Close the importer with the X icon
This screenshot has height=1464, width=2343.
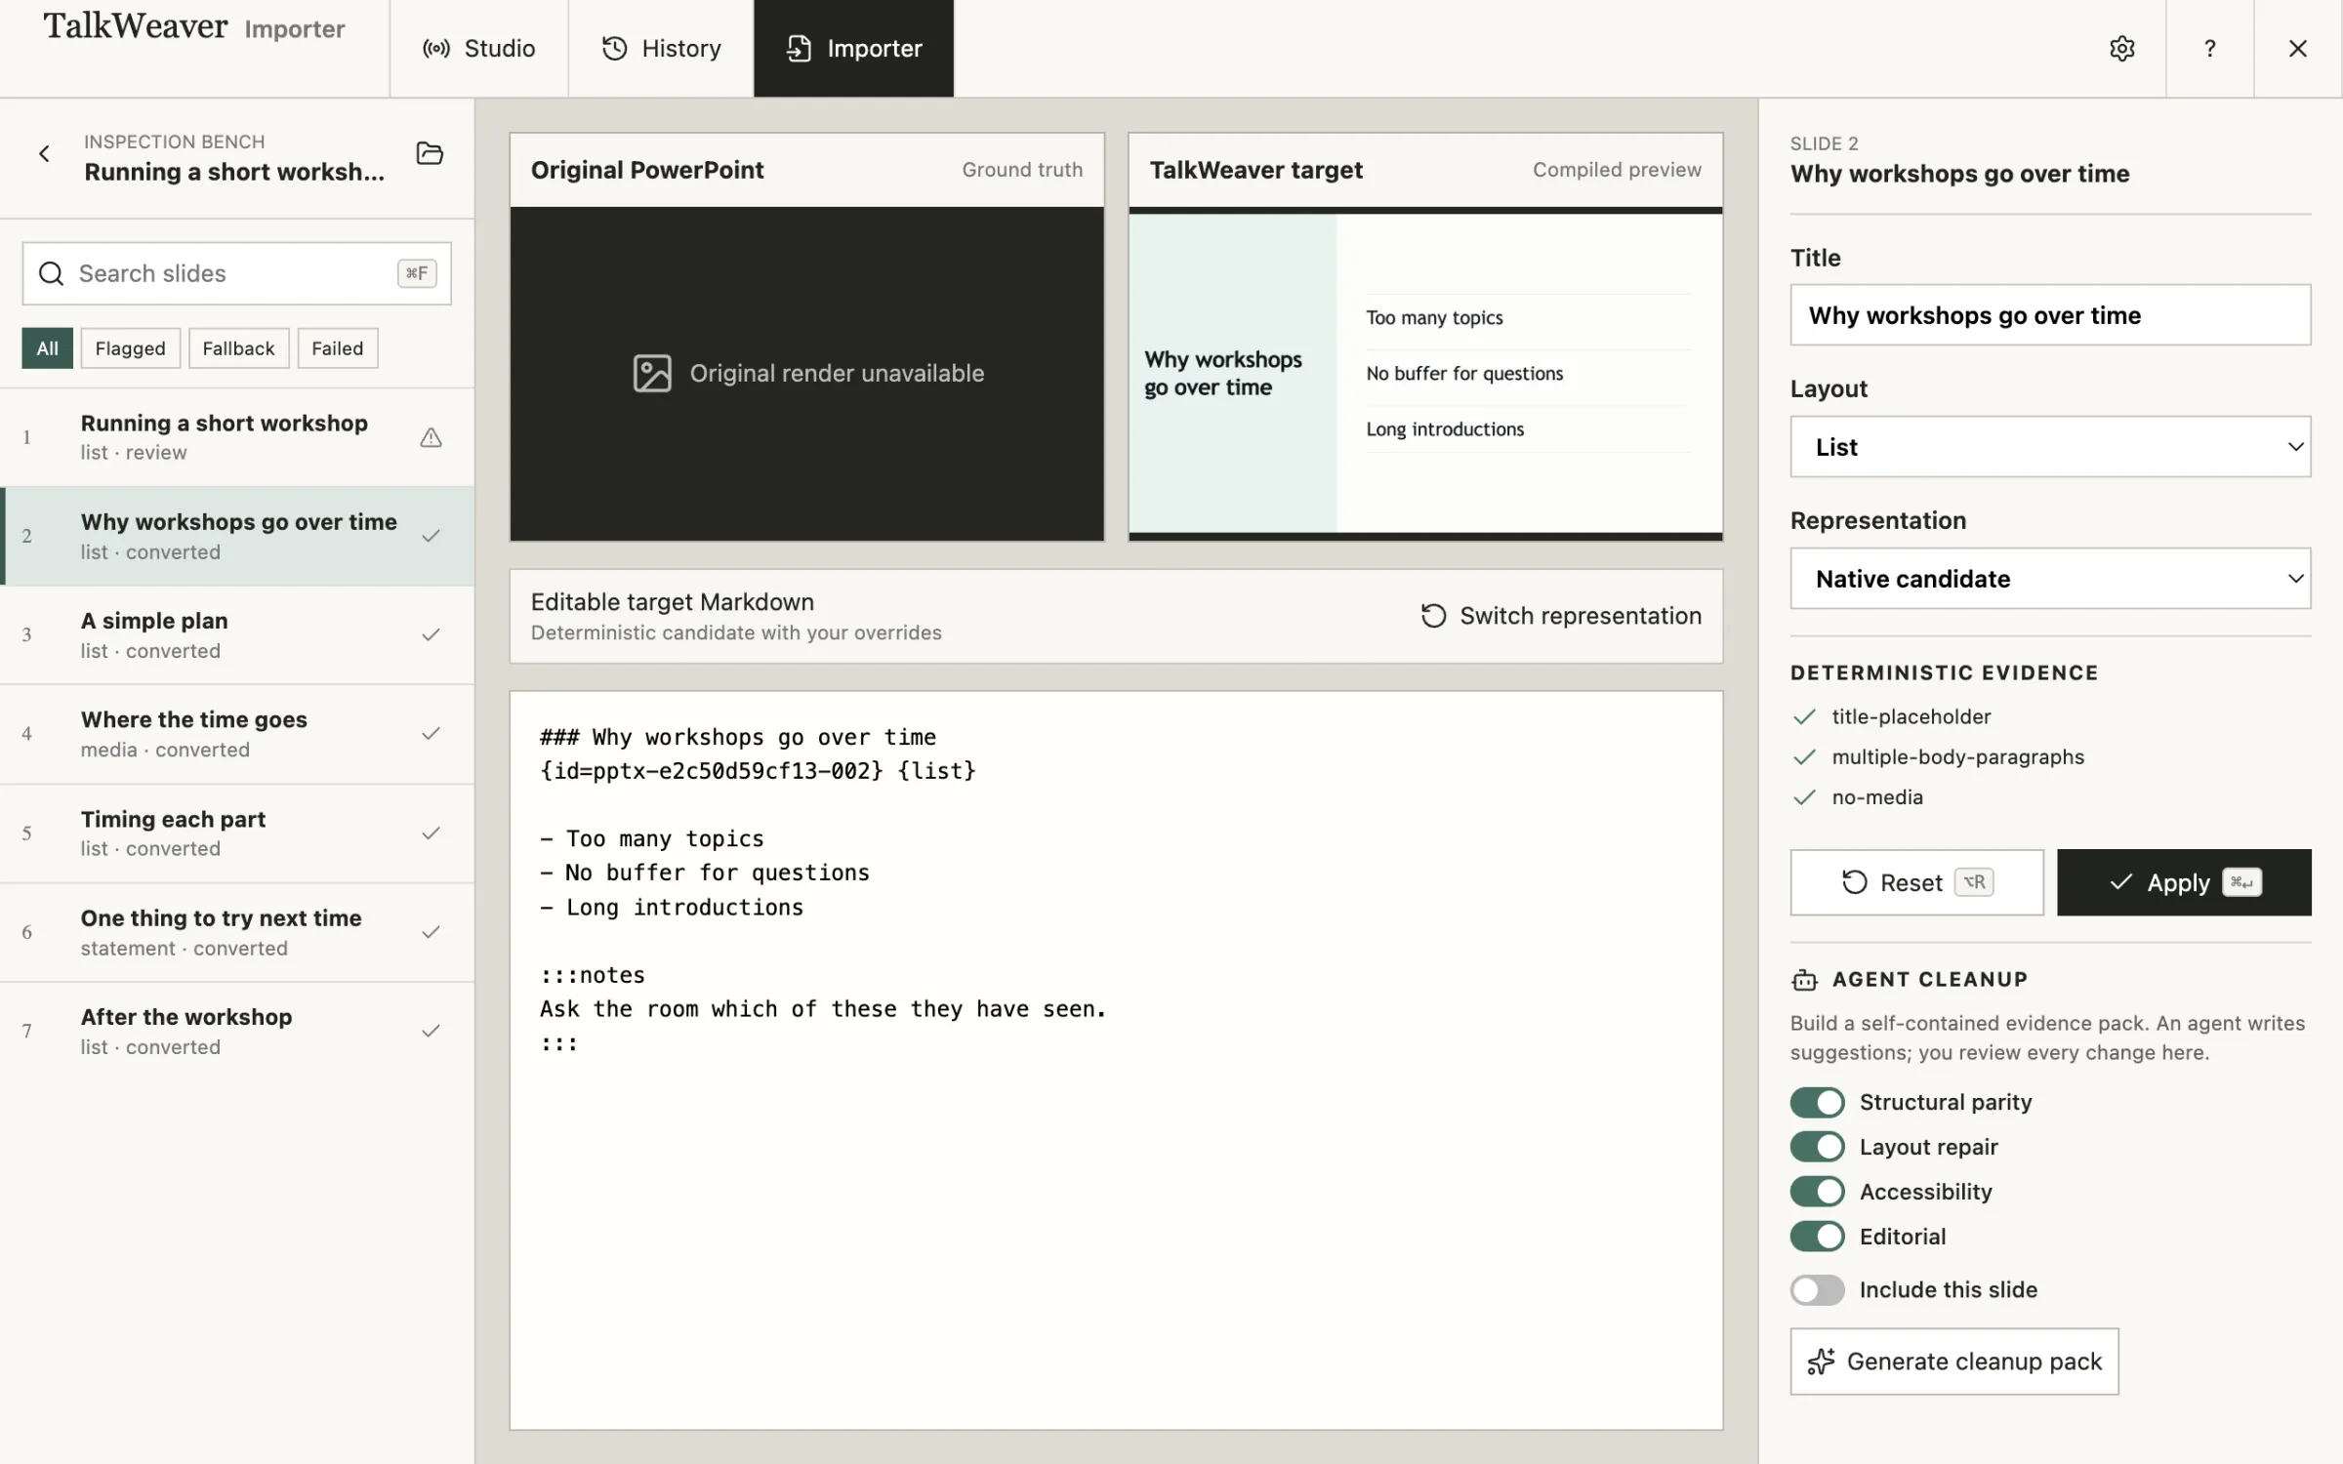pyautogui.click(x=2297, y=48)
